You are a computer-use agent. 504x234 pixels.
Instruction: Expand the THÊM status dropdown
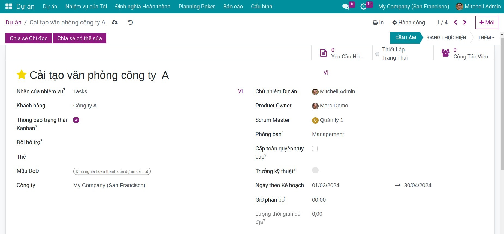click(486, 38)
